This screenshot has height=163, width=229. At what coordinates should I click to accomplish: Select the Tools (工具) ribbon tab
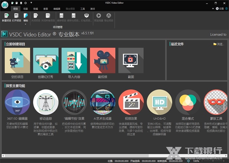pyautogui.click(x=82, y=8)
